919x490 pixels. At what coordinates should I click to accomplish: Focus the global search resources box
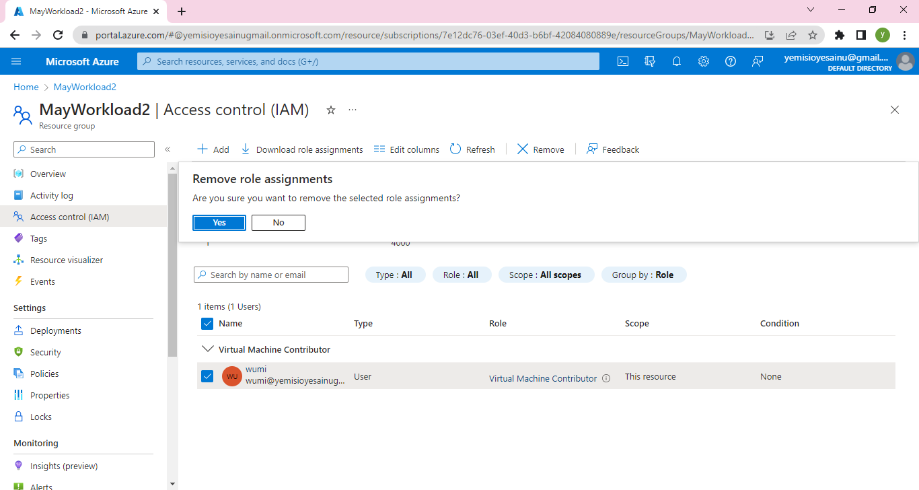tap(368, 61)
